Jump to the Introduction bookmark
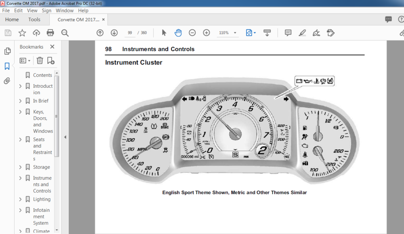 click(x=43, y=89)
